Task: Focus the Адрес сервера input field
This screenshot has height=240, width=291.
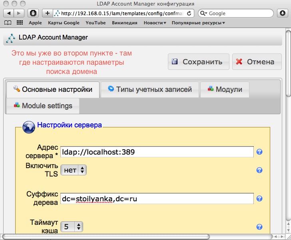Action: pos(157,152)
